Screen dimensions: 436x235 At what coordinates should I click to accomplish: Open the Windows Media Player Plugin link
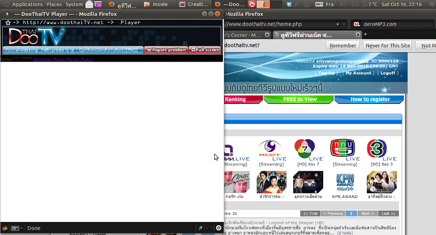(x=63, y=59)
